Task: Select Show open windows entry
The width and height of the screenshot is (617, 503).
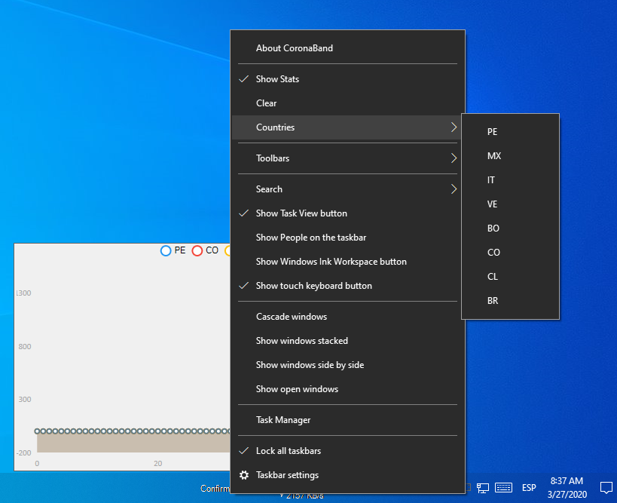Action: (347, 389)
